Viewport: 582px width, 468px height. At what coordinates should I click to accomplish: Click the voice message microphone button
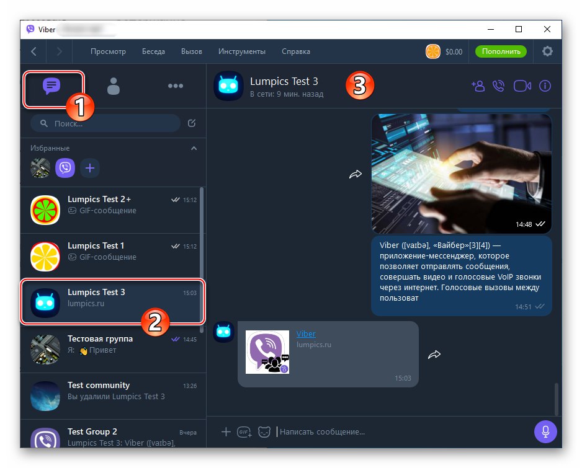[545, 431]
